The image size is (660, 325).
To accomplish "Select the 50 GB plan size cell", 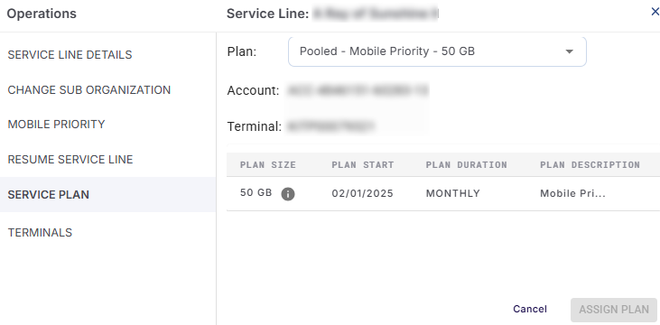I will (x=256, y=193).
